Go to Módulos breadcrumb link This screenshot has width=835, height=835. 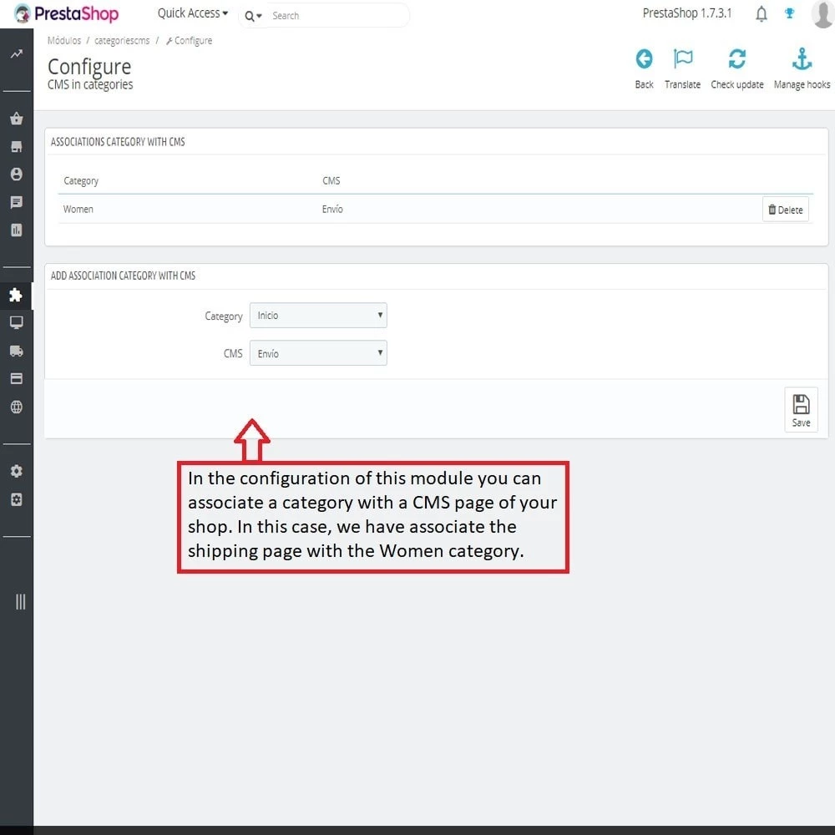coord(64,40)
